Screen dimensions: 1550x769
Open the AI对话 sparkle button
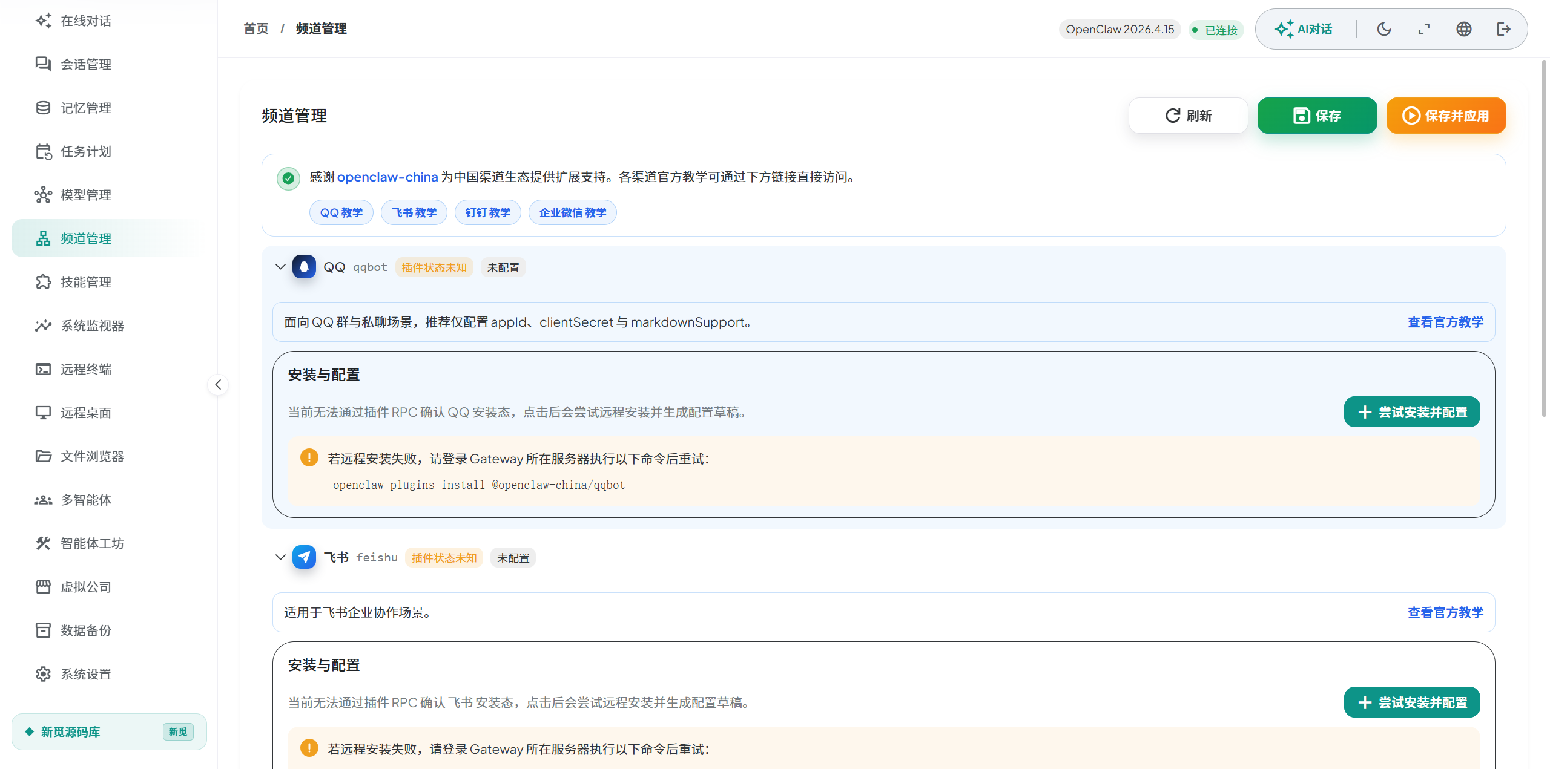click(1303, 29)
